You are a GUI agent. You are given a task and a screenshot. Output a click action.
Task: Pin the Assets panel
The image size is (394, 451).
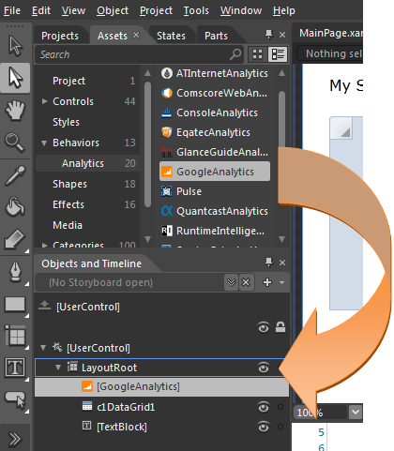pyautogui.click(x=269, y=35)
